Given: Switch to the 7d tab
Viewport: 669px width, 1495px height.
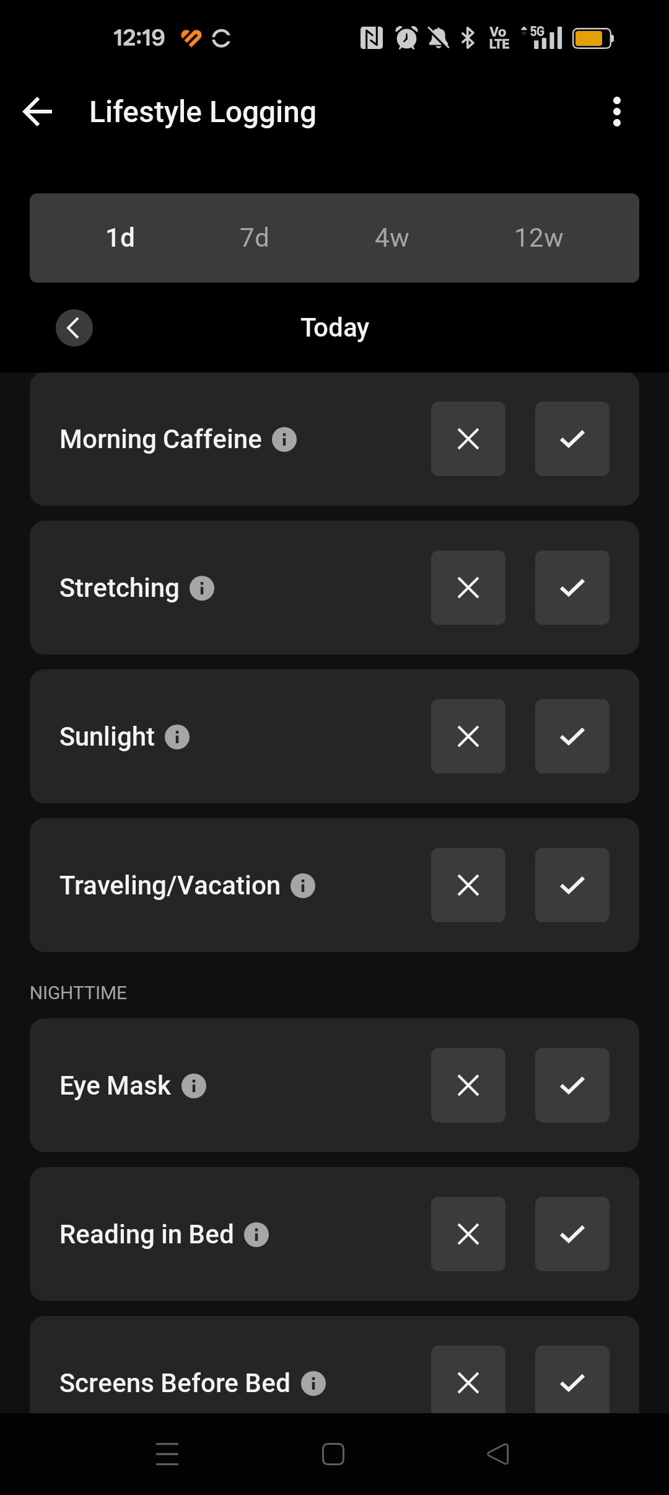Looking at the screenshot, I should tap(255, 238).
